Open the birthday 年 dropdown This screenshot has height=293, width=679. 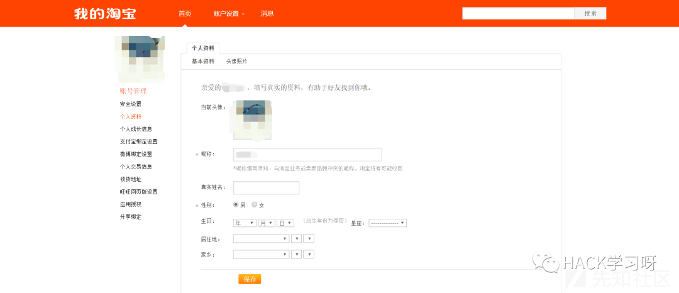point(245,223)
